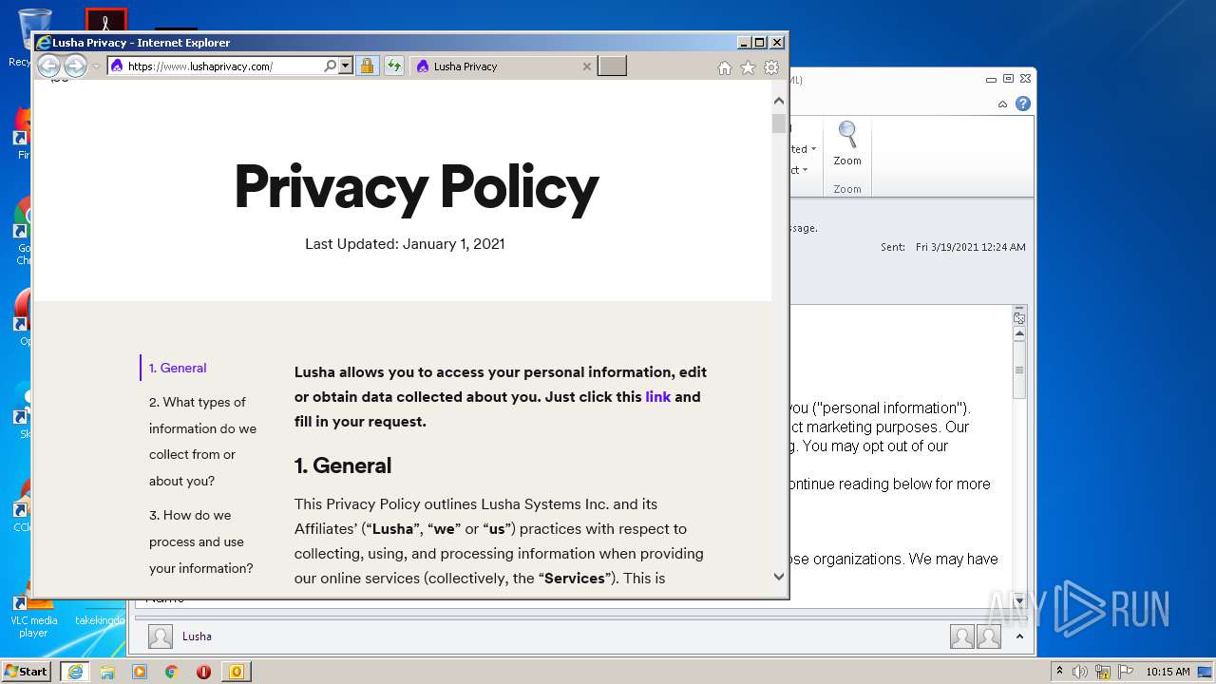This screenshot has height=684, width=1216.
Task: Click the security lock icon in IE
Action: [367, 66]
